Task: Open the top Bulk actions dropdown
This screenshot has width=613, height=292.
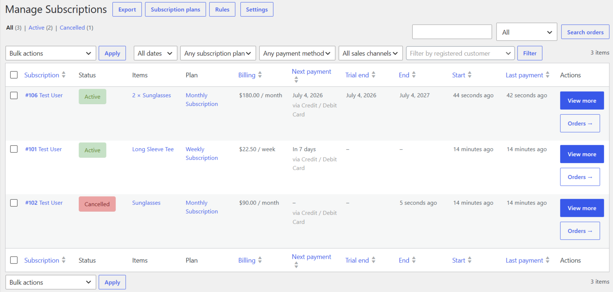Action: [x=51, y=53]
